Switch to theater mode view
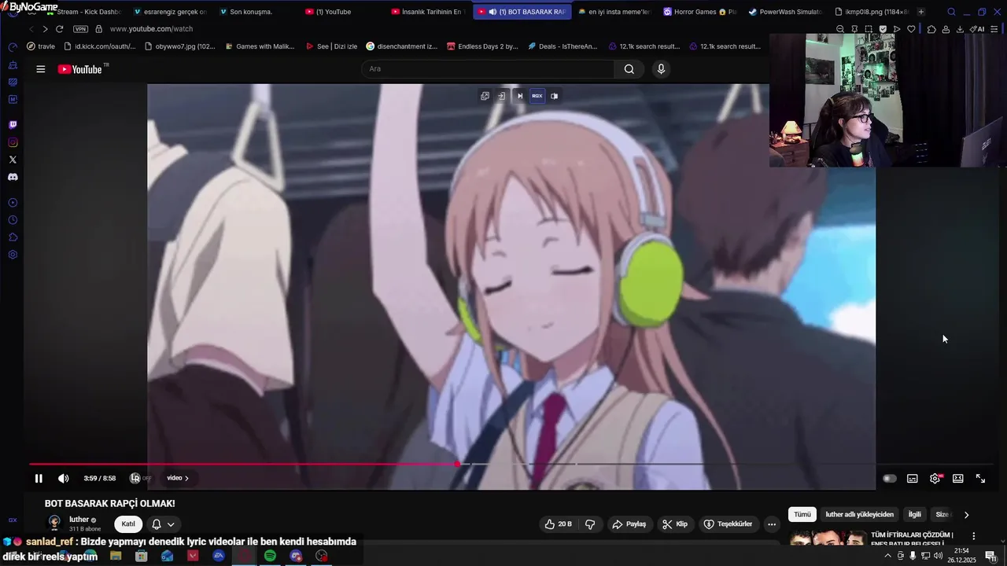 tap(958, 478)
